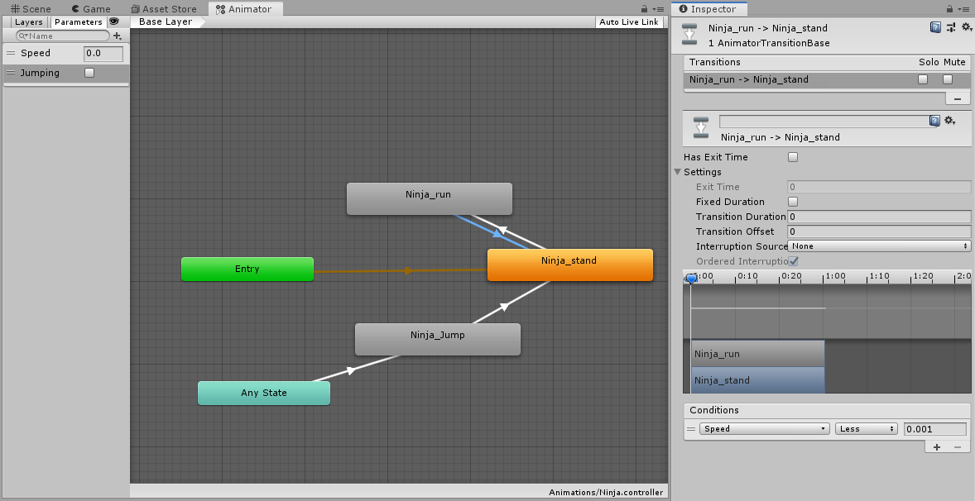Switch to the Scene tab
The width and height of the screenshot is (975, 501).
coord(31,9)
